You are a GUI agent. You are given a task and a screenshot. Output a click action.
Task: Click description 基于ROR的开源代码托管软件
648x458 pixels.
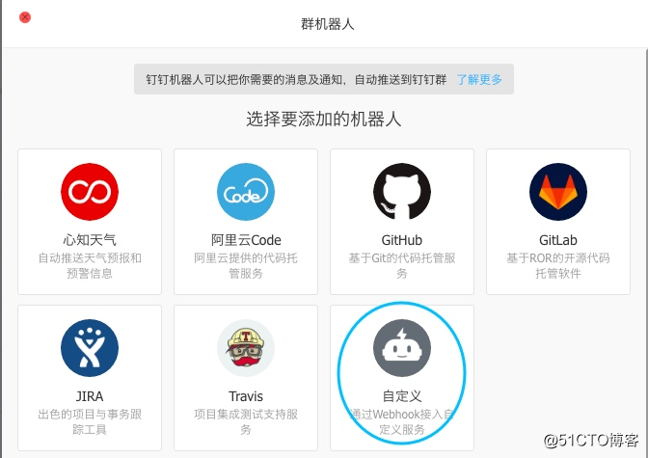tap(558, 266)
